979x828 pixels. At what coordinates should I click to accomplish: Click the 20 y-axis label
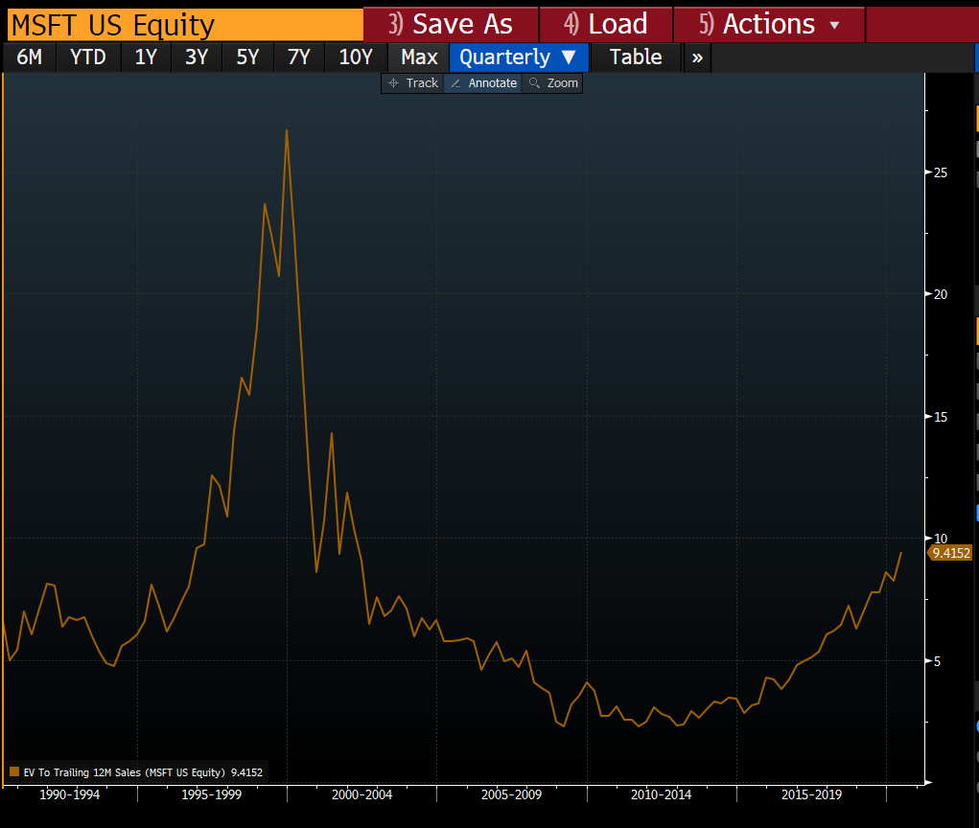(x=941, y=294)
